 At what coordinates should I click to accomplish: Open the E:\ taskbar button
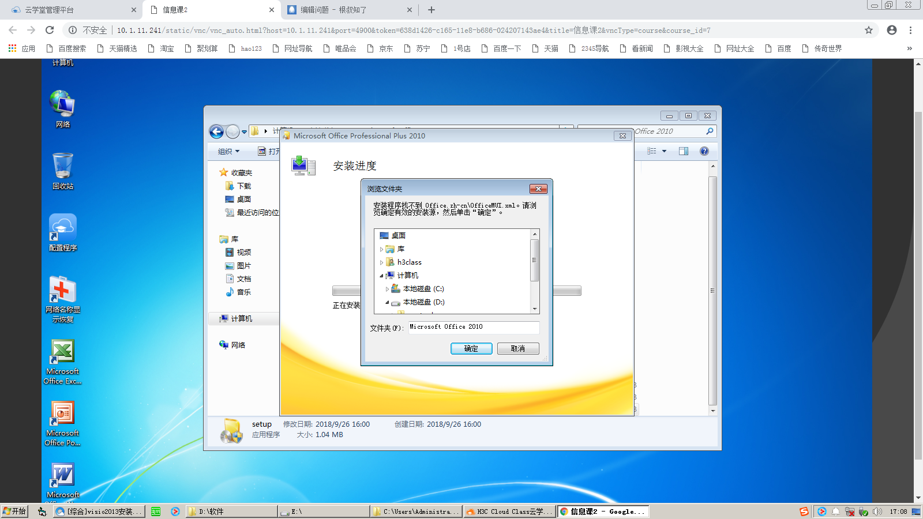point(324,512)
